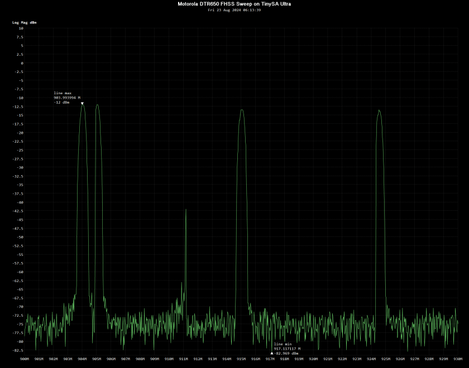The width and height of the screenshot is (469, 368).
Task: Select the 903.993994 M marker frequency text
Action: [x=67, y=98]
